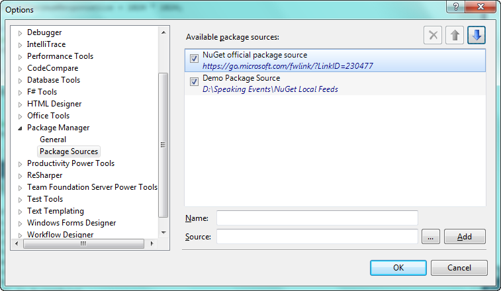
Task: Uncheck the Demo Package Source checkbox
Action: (x=195, y=82)
